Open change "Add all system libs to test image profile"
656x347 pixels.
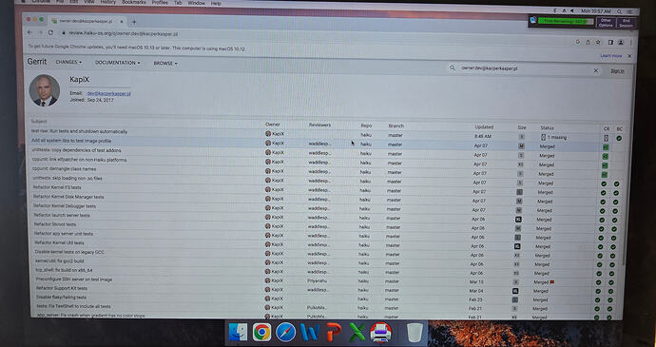click(71, 141)
